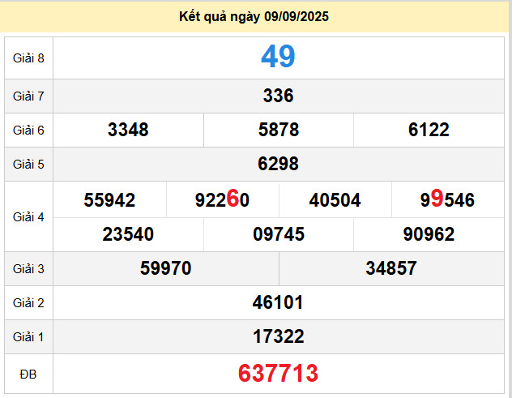Image resolution: width=512 pixels, height=398 pixels.
Task: Click the 'Giải 3' row label
Action: [28, 268]
